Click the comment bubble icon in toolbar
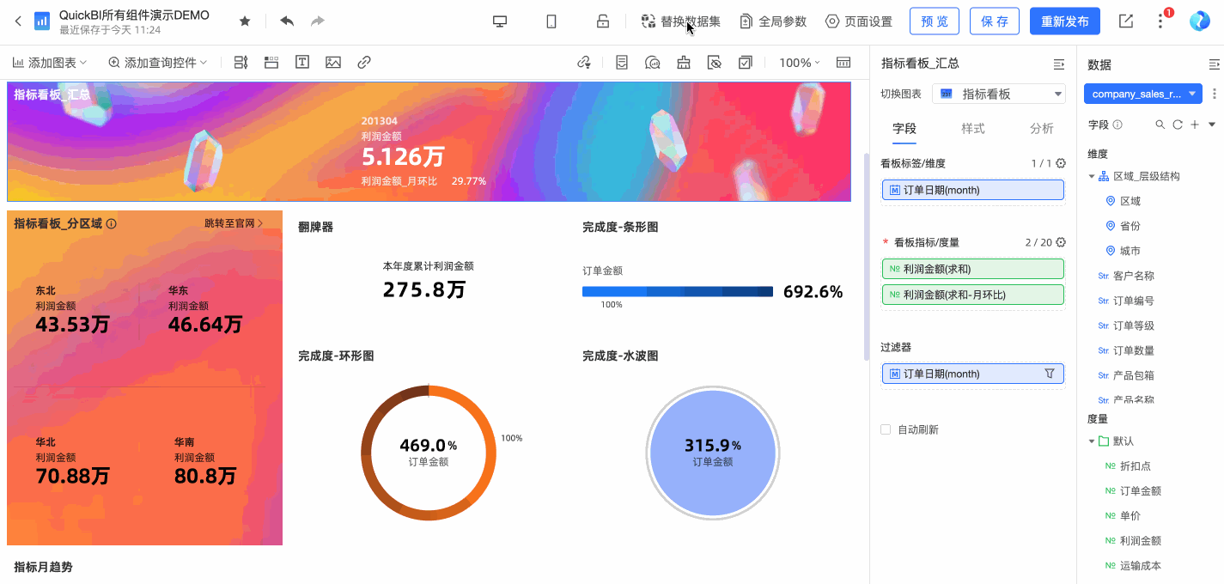This screenshot has width=1224, height=584. [652, 63]
